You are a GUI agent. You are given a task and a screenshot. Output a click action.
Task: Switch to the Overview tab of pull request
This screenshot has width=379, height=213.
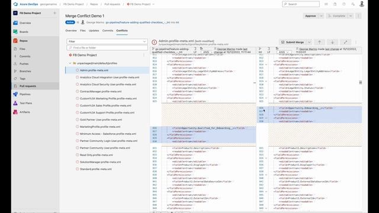click(x=71, y=31)
